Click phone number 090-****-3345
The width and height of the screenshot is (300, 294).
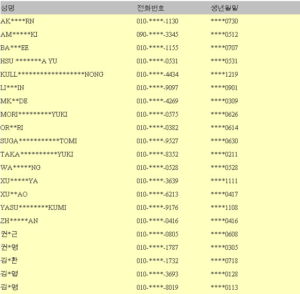[158, 35]
